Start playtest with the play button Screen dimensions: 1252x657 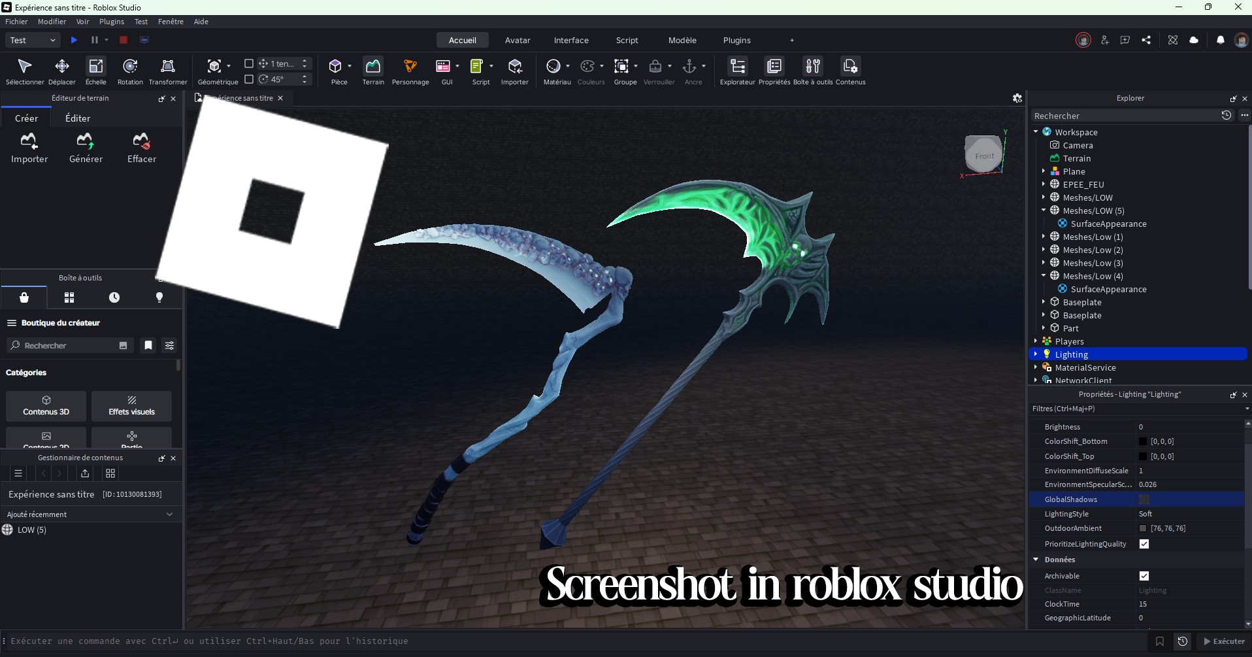74,40
